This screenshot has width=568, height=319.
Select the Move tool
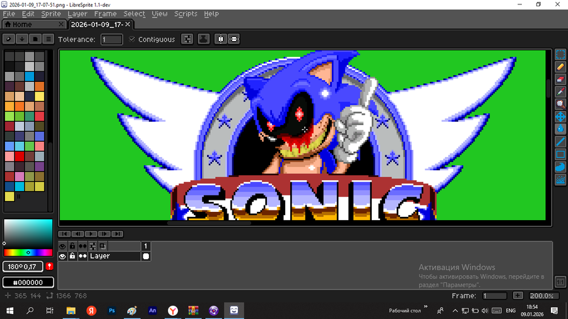tap(560, 117)
